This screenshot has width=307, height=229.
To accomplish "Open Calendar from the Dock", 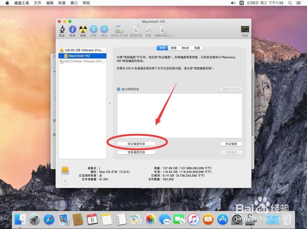I will click(x=92, y=219).
